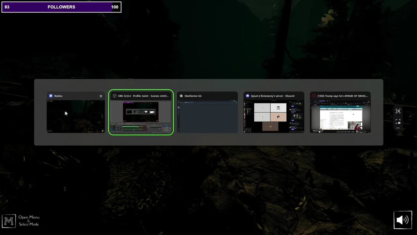Click the OBS logo icon in its thumbnail title
Viewport: 417px width, 235px height.
pos(115,96)
